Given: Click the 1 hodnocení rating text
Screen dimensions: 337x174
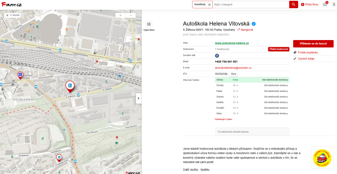Looking at the screenshot, I should pos(222,49).
